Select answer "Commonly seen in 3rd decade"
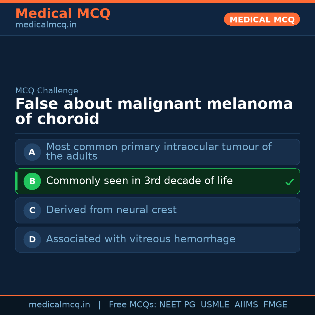Screen dimensions: 315x315 (139, 181)
